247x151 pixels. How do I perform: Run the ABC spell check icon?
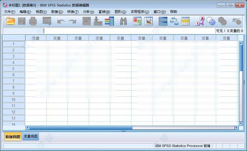coord(236,21)
